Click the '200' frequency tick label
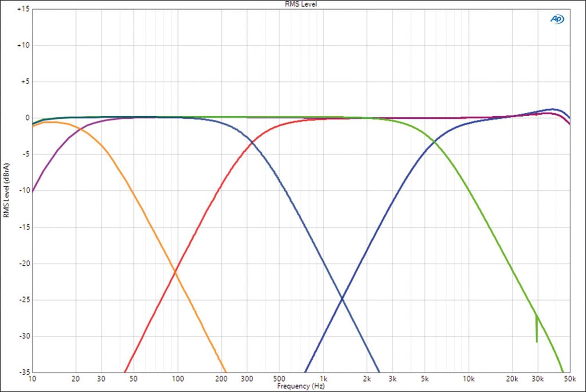586x392 pixels. tap(221, 379)
